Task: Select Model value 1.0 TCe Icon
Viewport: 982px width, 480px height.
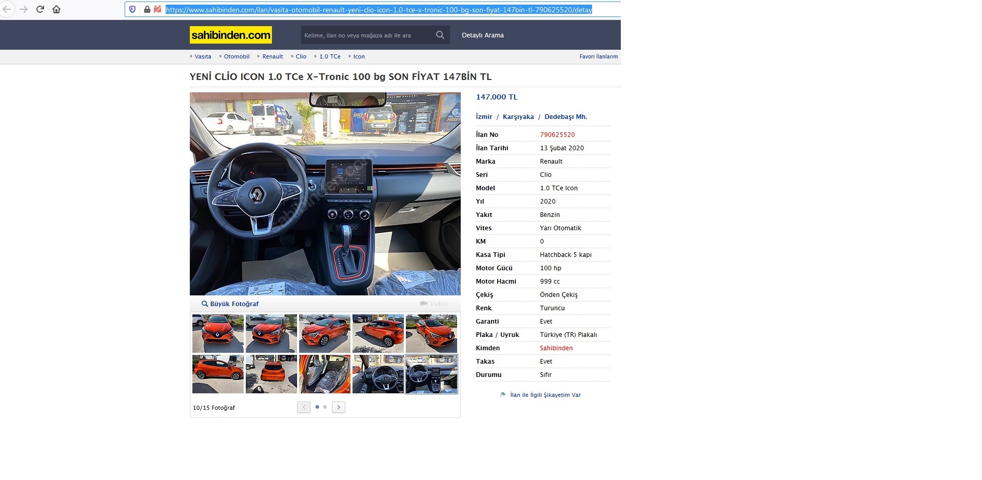Action: point(559,188)
